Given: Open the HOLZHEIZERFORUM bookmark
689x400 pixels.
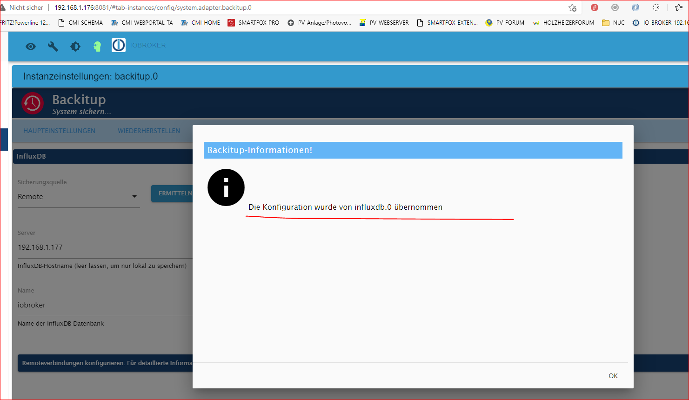Looking at the screenshot, I should (563, 22).
